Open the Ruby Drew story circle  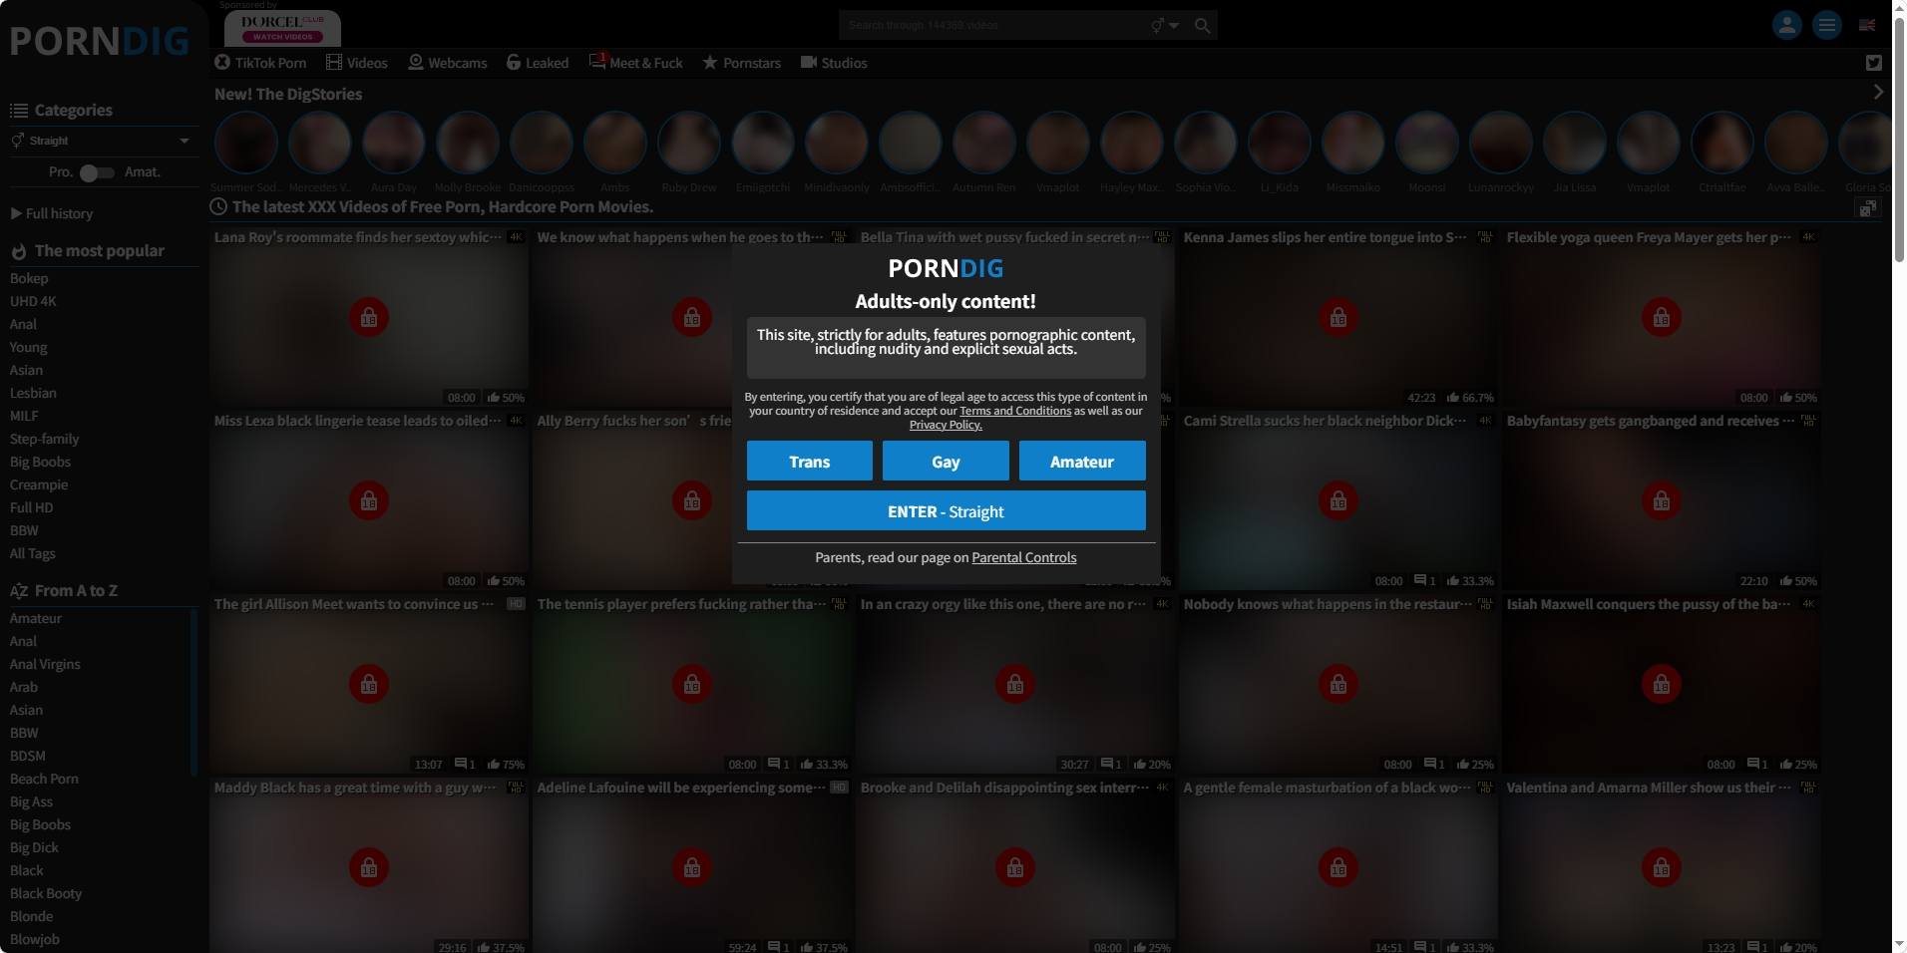pos(689,143)
